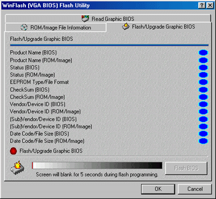Click the flame chip icon on Flash/Upgrade tab
Screen dimensions: 216x199
(x=126, y=26)
